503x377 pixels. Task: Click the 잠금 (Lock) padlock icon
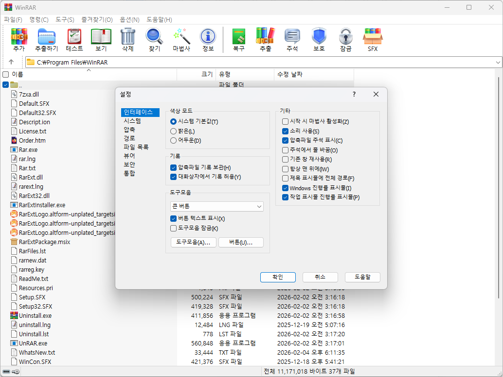345,36
